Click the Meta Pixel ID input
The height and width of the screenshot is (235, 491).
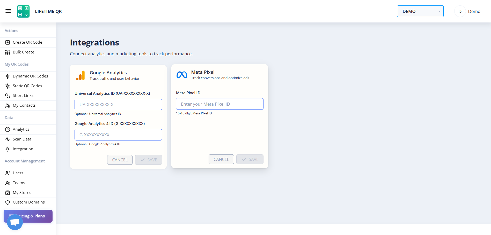(220, 104)
